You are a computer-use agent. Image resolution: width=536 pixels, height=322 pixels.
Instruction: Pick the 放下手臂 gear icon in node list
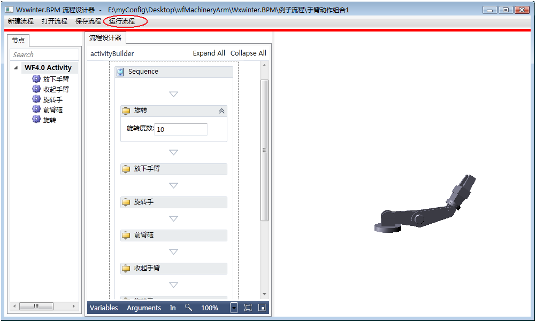click(36, 79)
